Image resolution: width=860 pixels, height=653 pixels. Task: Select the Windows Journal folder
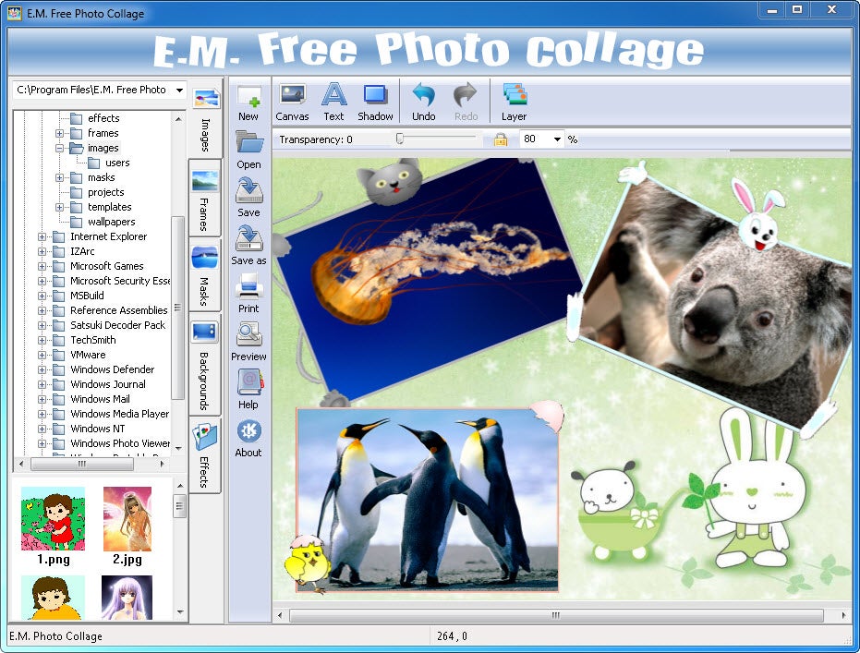tap(108, 384)
